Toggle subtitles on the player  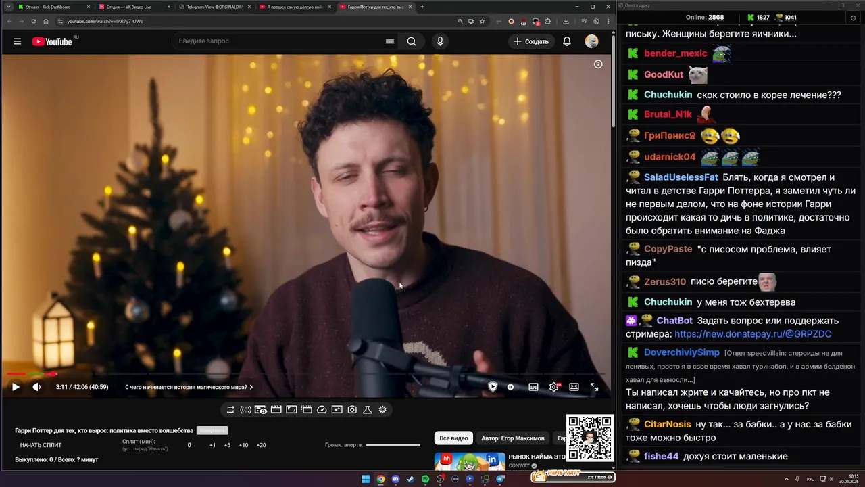pyautogui.click(x=533, y=387)
